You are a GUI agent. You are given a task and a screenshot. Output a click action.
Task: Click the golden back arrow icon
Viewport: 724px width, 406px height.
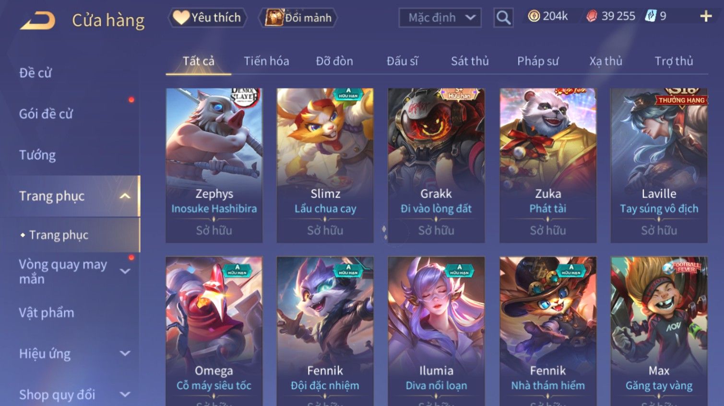[37, 21]
